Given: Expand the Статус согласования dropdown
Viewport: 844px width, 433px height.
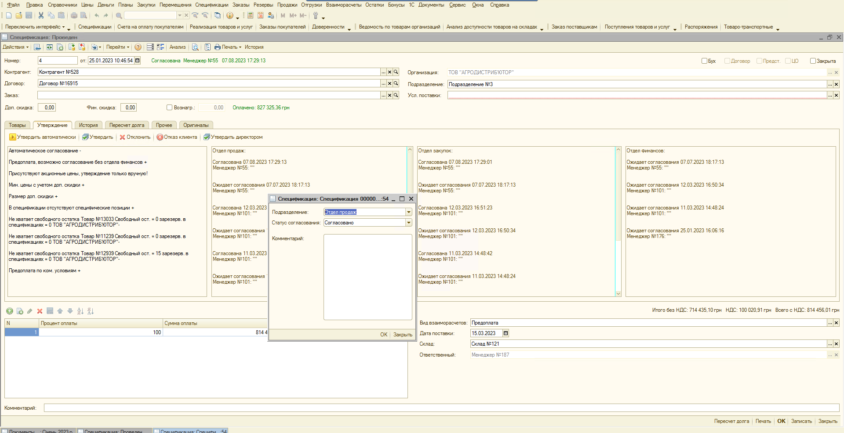Looking at the screenshot, I should pyautogui.click(x=408, y=223).
